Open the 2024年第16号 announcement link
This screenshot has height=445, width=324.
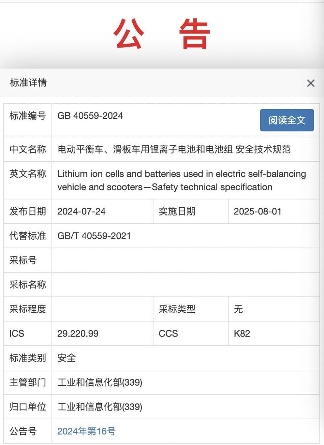[86, 431]
